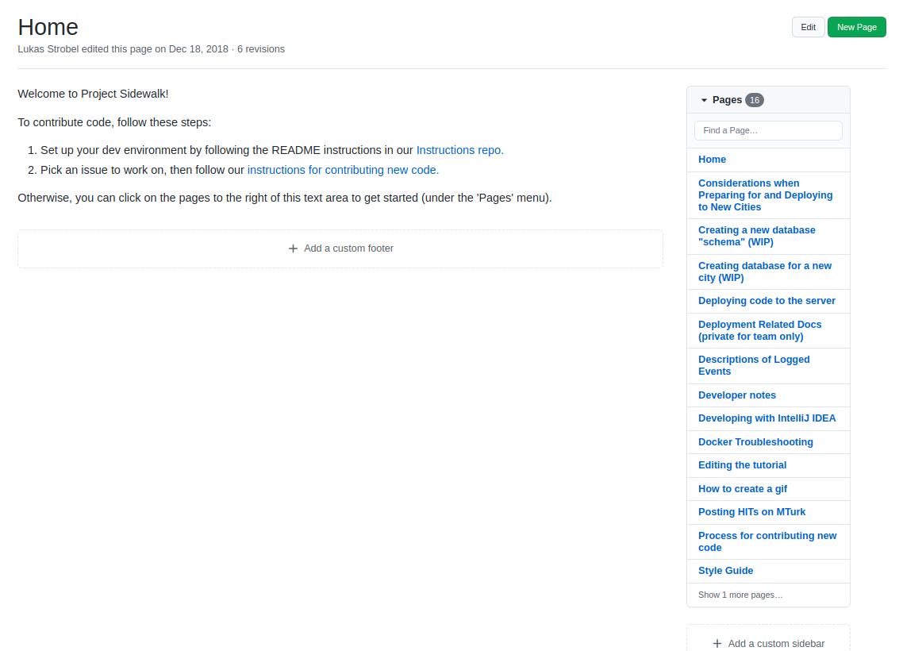
Task: Expand hidden pages via Show 1 more pages
Action: 740,595
